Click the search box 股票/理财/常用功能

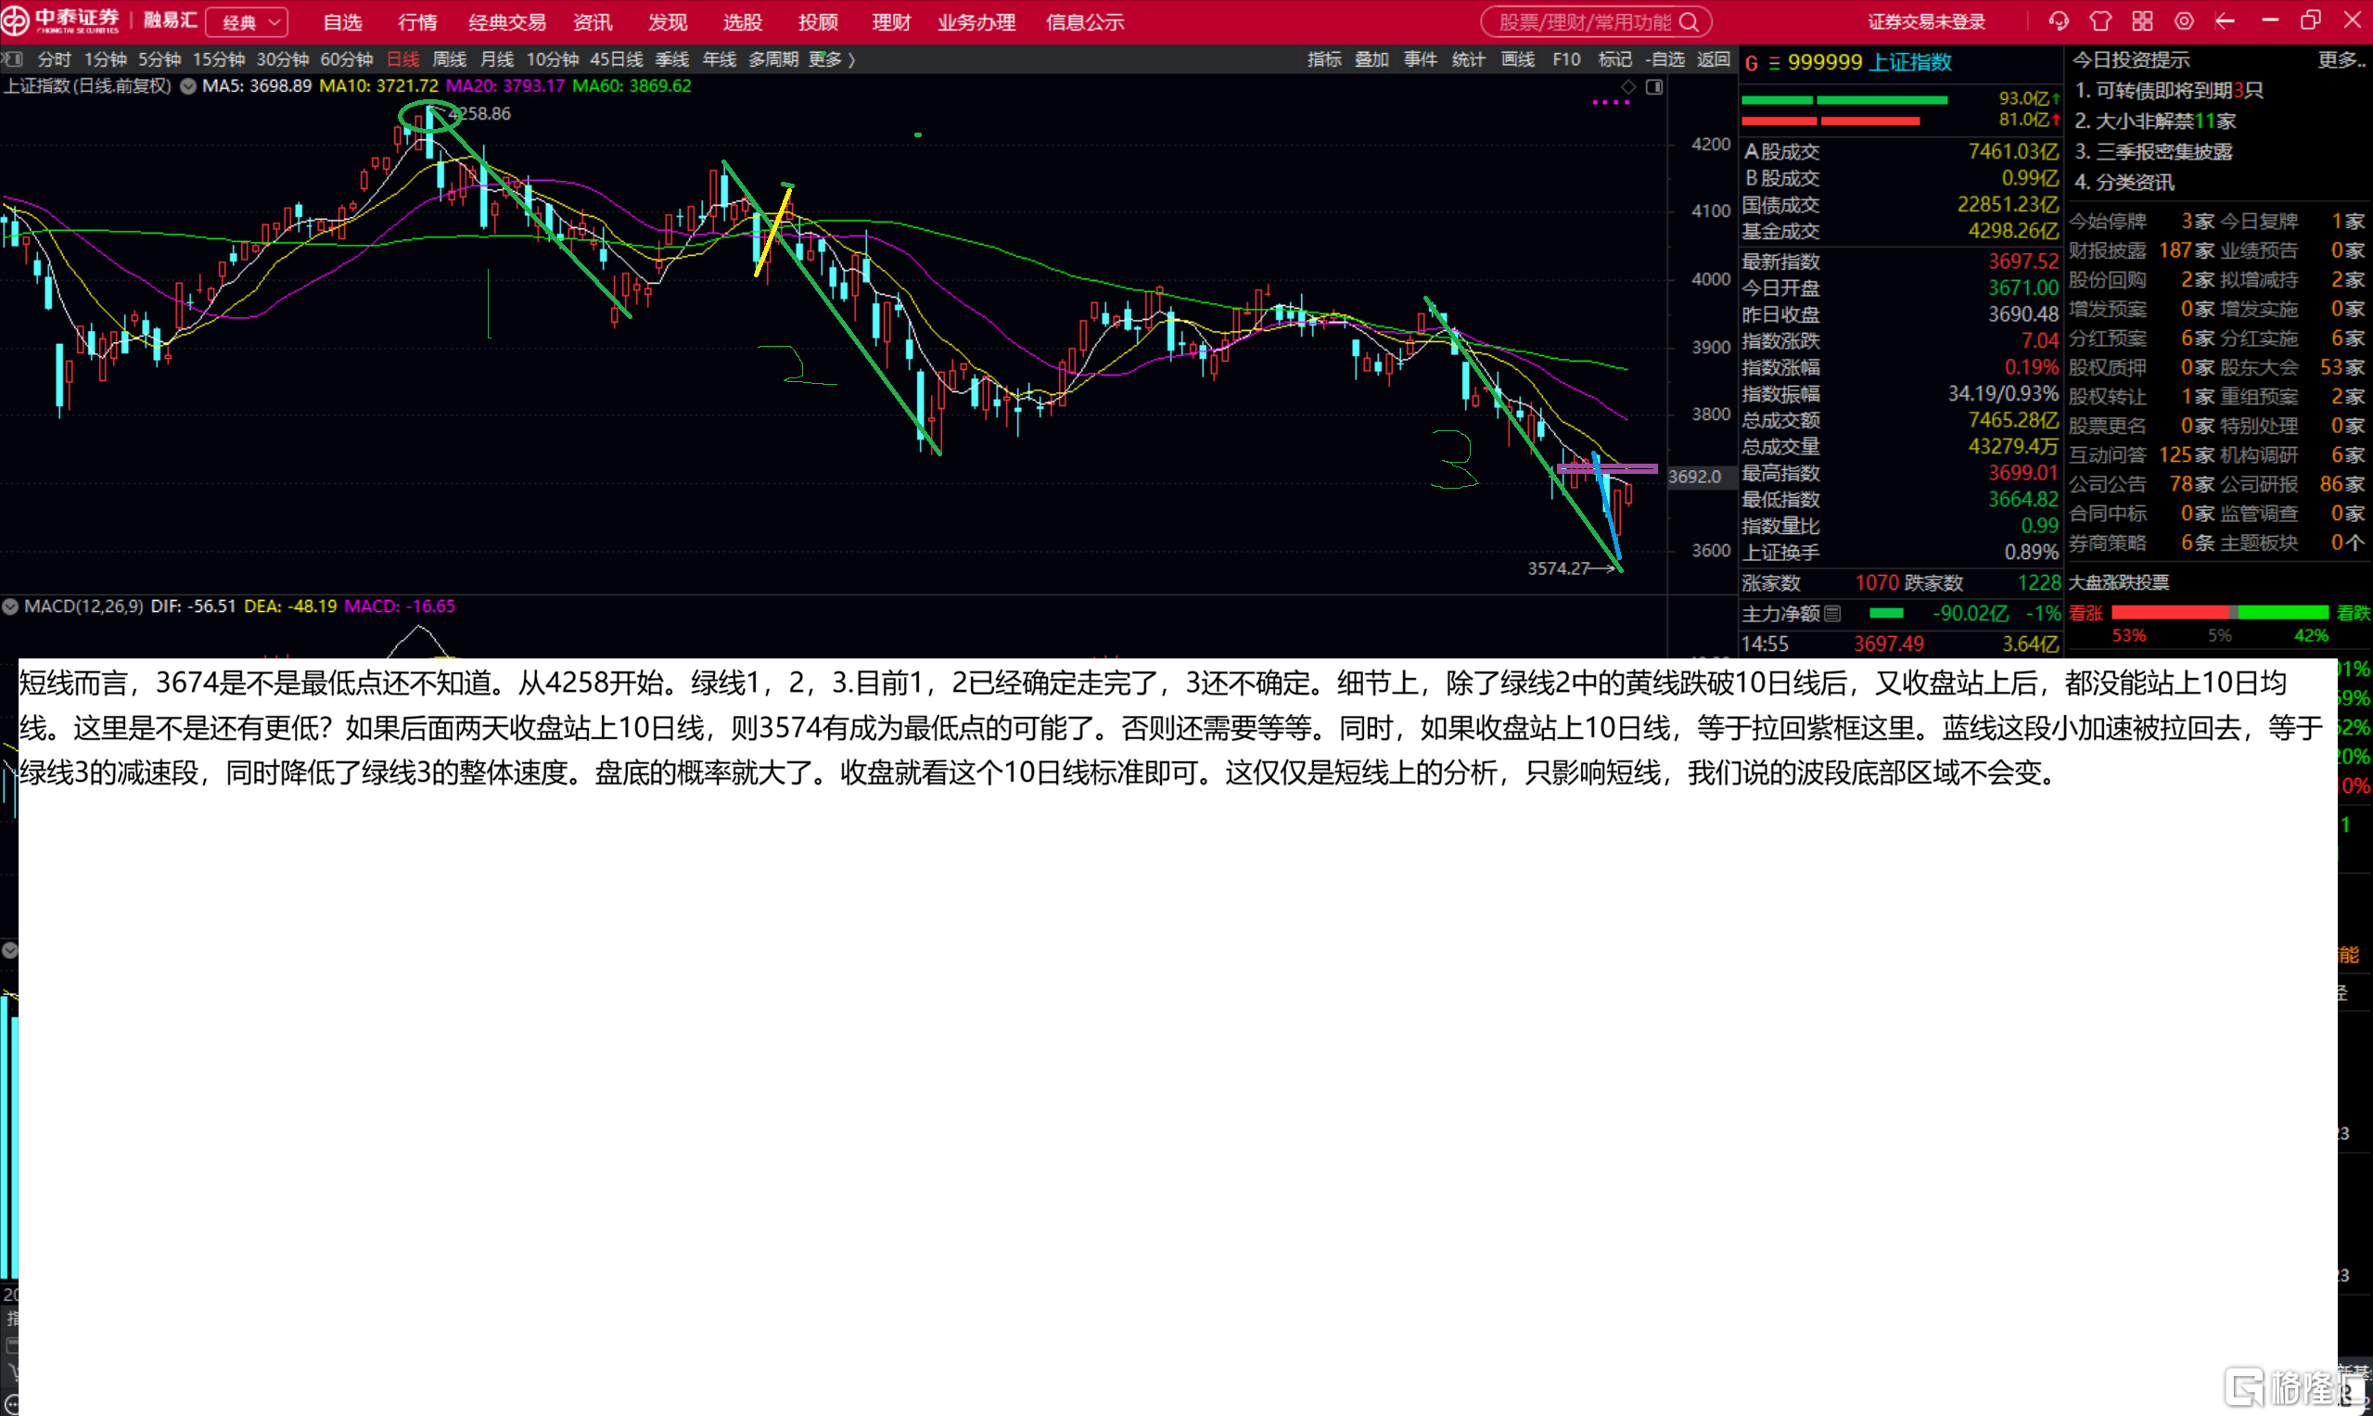1595,22
